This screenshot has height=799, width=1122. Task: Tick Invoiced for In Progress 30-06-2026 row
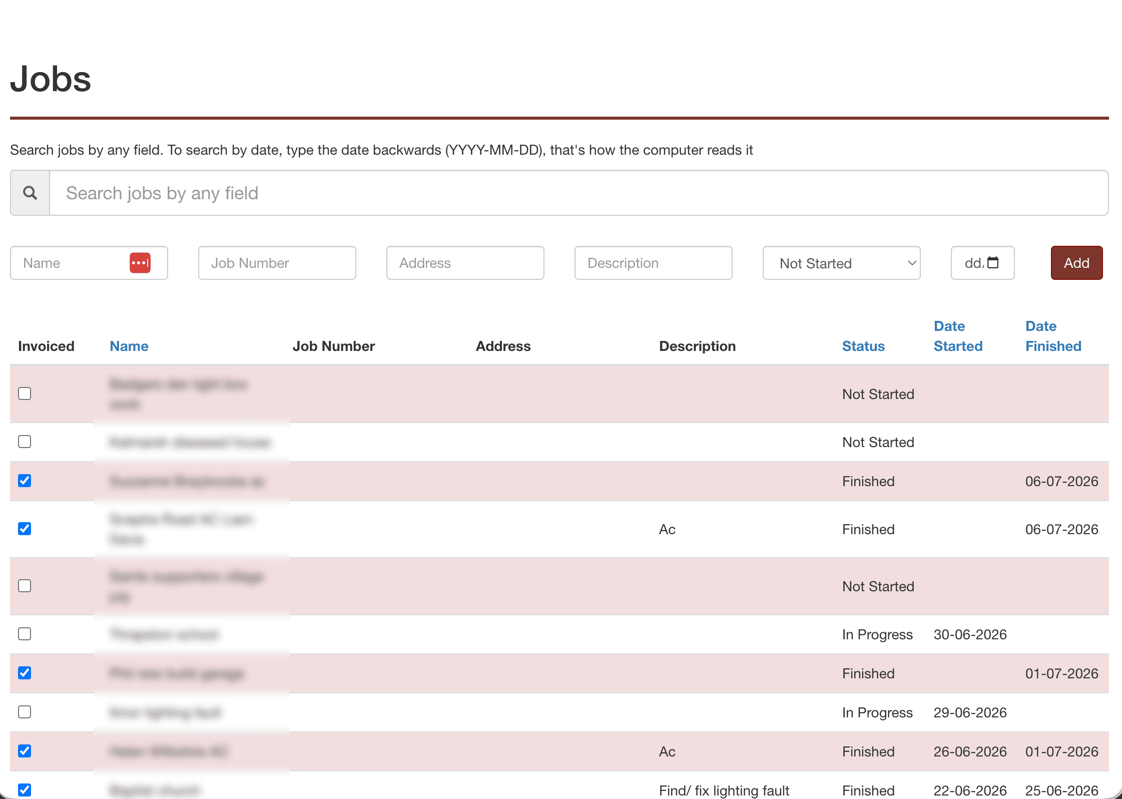coord(25,634)
